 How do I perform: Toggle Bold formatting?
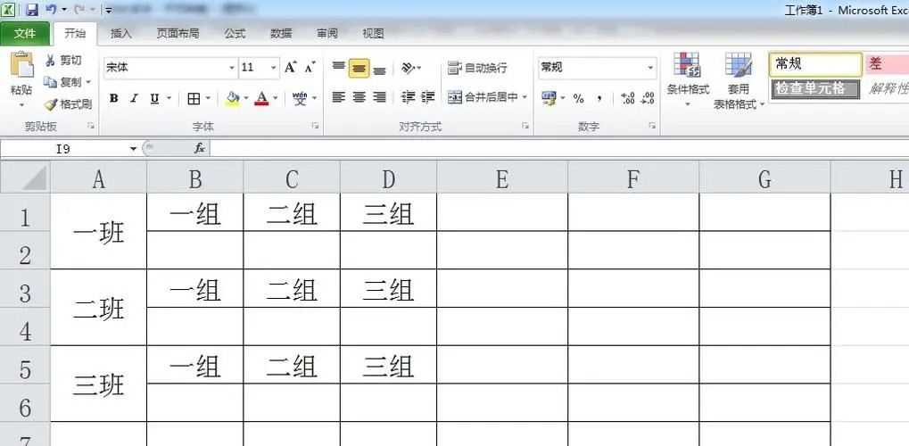(x=113, y=99)
